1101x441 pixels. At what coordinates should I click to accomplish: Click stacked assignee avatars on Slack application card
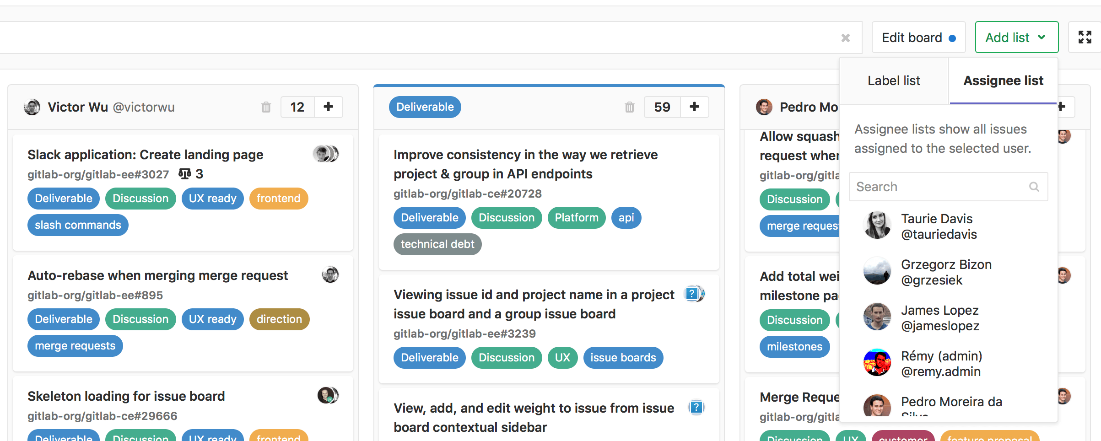pyautogui.click(x=326, y=154)
